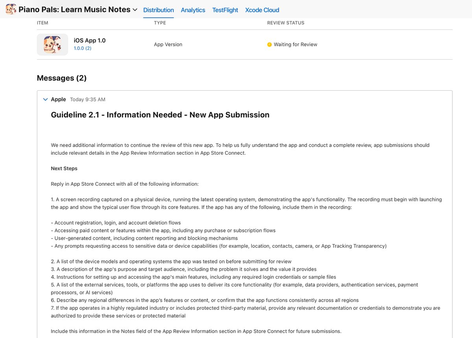Click 'Include this information in the Notes field' line
The height and width of the screenshot is (338, 472).
(x=196, y=331)
